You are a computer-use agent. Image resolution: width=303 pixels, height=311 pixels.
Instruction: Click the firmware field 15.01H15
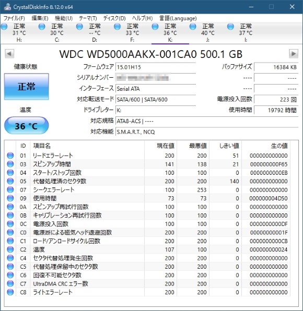(156, 67)
